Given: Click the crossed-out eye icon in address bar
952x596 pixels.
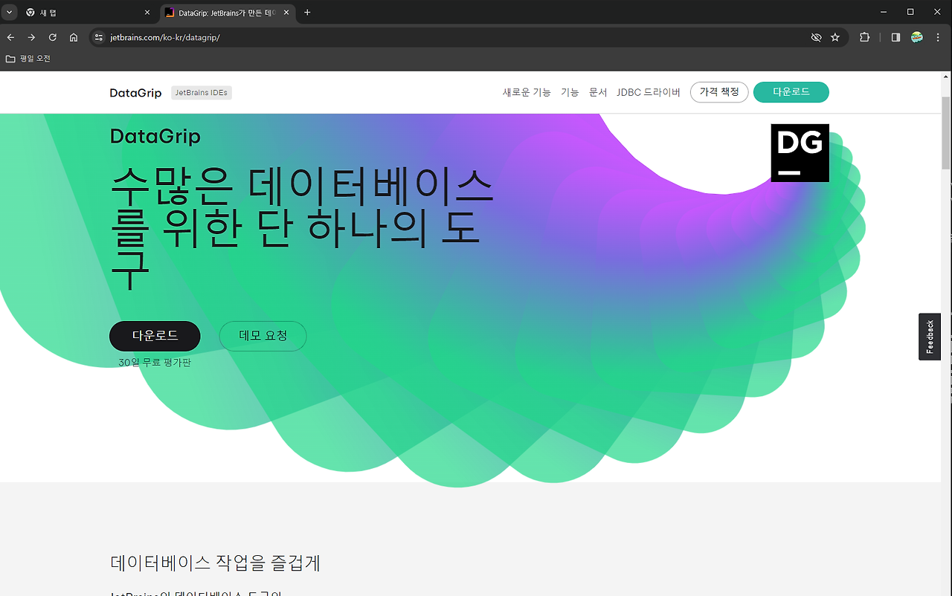Looking at the screenshot, I should point(816,37).
